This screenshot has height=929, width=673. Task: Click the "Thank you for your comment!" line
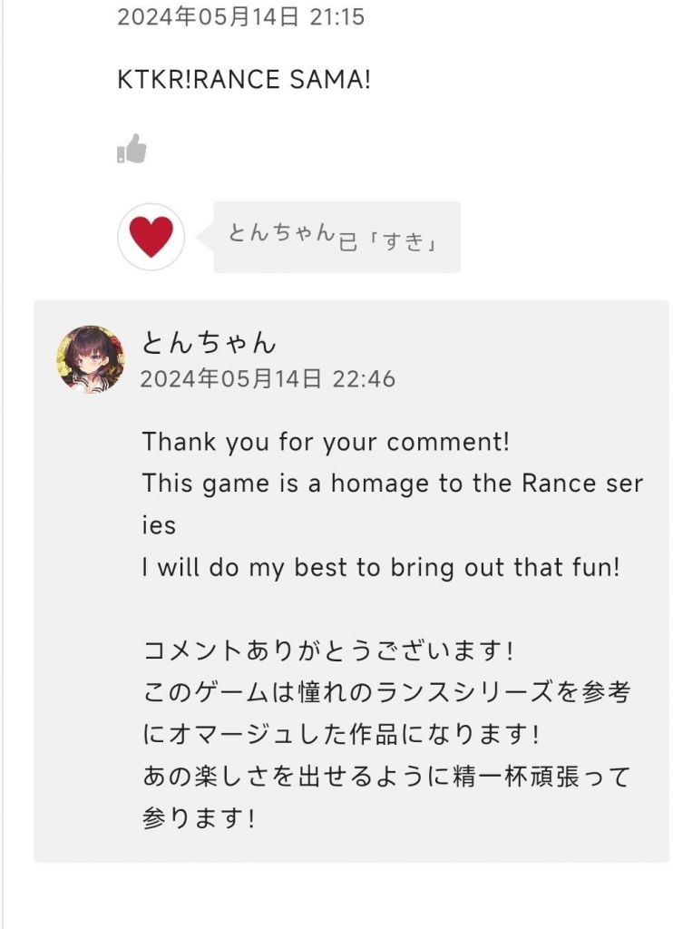point(326,443)
